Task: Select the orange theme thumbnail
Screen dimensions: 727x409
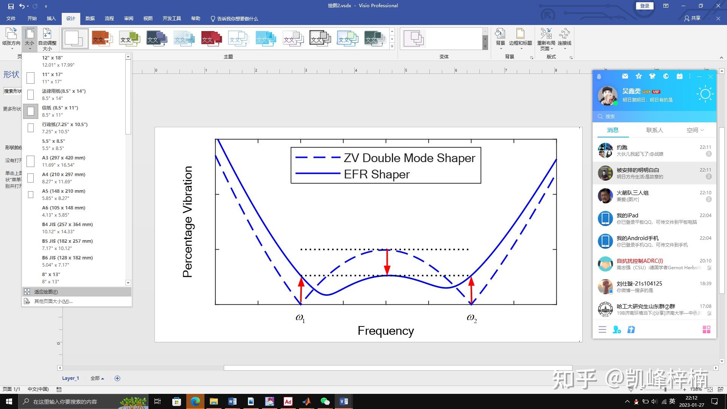Action: coord(102,39)
